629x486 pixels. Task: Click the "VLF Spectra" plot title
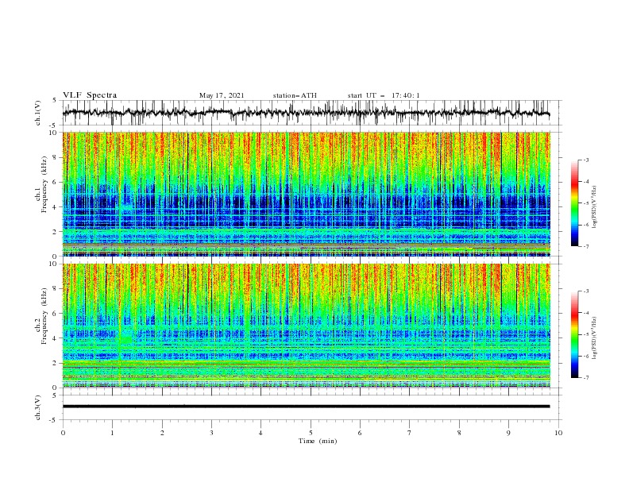pos(90,95)
